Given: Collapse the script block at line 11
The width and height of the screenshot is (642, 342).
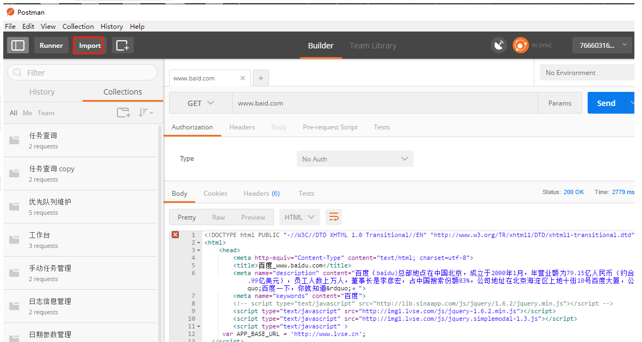Looking at the screenshot, I should 198,326.
